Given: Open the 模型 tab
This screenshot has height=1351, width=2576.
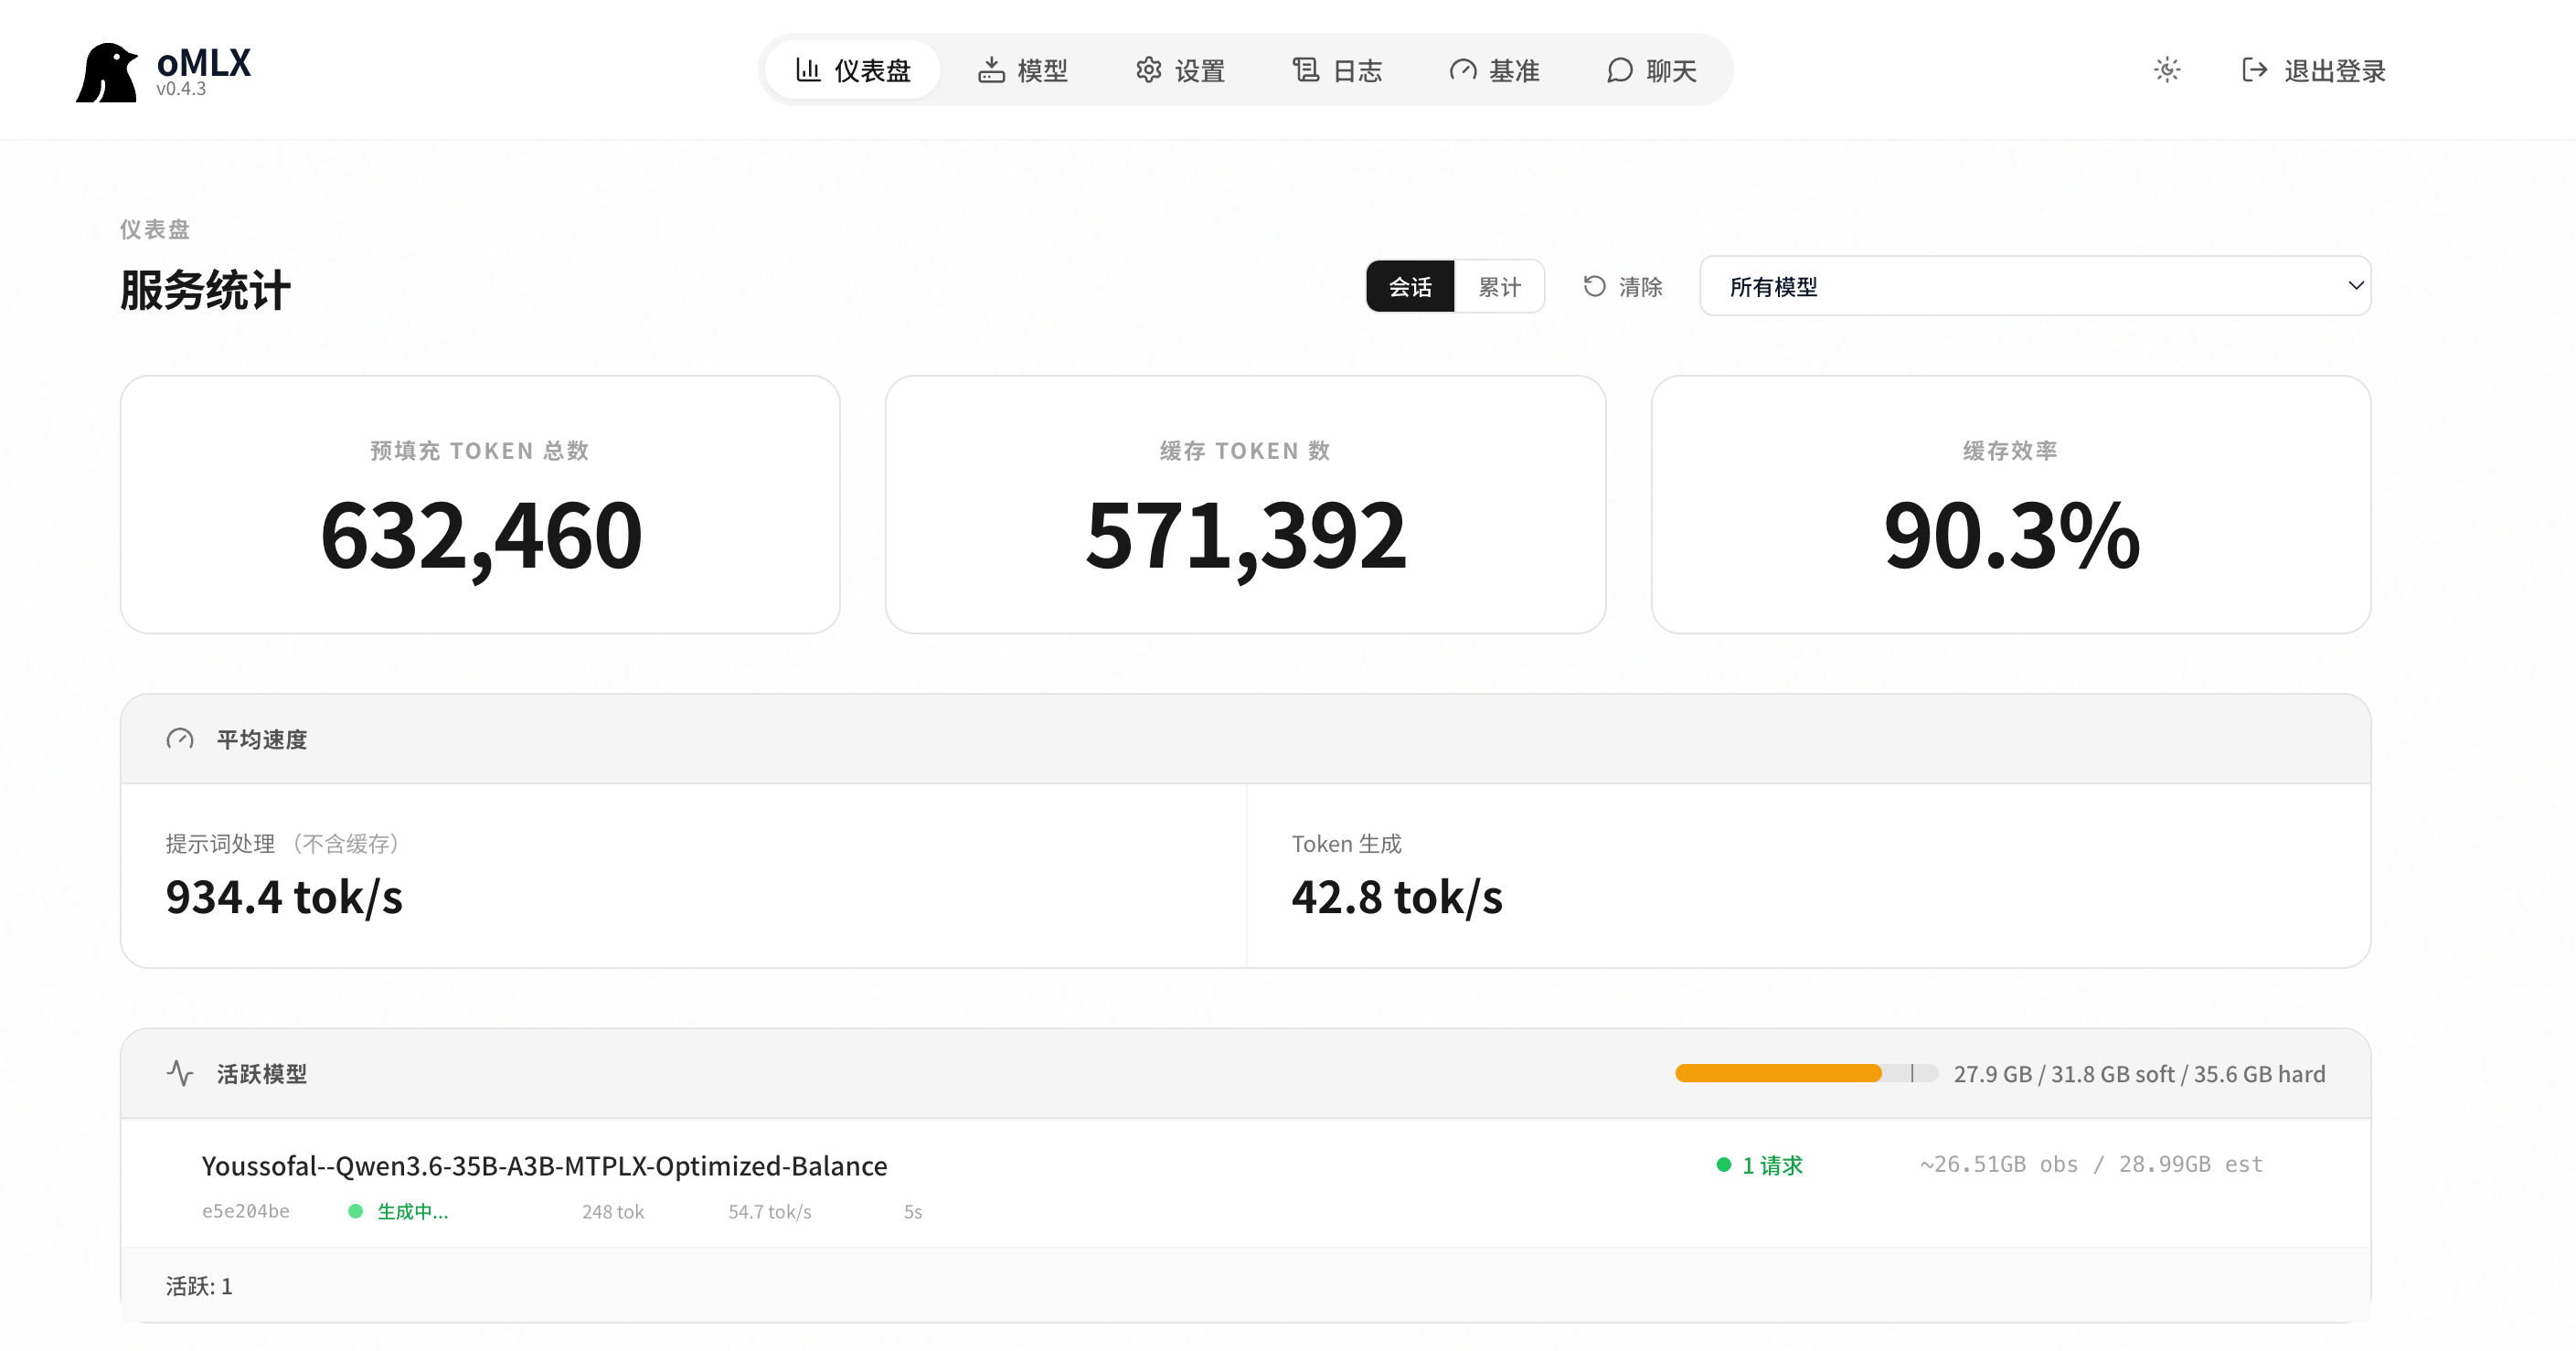Looking at the screenshot, I should 1023,70.
